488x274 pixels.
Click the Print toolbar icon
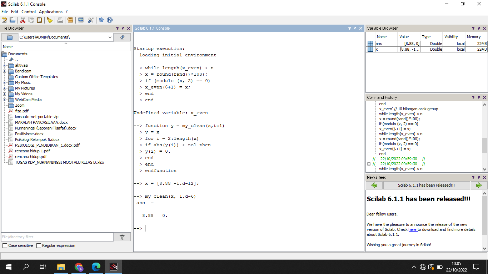[x=60, y=20]
